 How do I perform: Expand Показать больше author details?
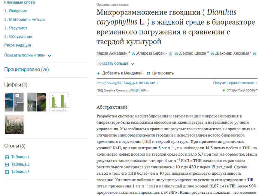[x=115, y=64]
